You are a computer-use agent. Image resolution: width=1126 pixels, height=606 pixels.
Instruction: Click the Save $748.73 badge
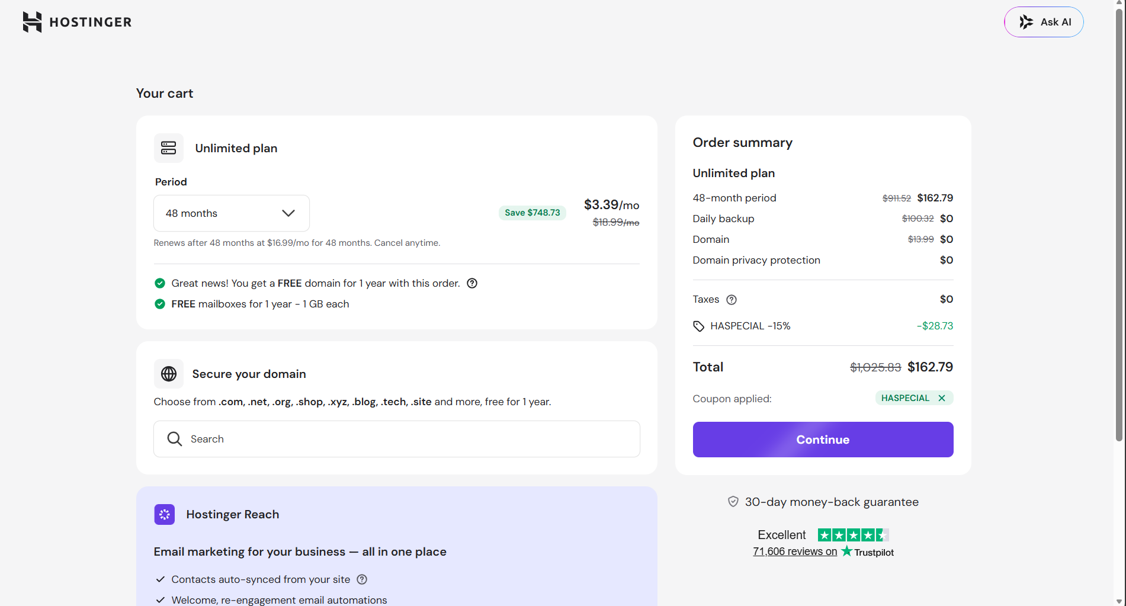click(532, 213)
